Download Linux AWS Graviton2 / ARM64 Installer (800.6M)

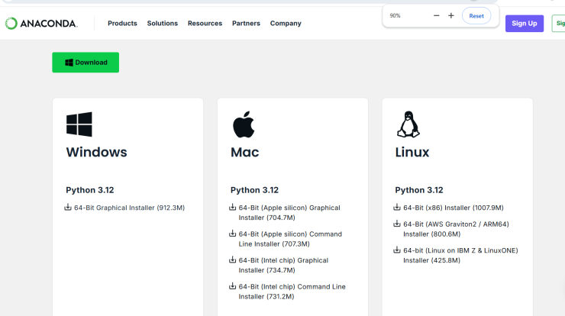[x=456, y=229]
